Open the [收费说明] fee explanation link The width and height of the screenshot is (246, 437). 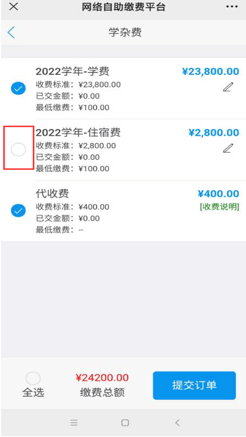pyautogui.click(x=219, y=206)
